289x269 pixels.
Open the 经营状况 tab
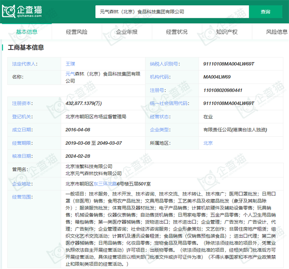click(x=177, y=32)
